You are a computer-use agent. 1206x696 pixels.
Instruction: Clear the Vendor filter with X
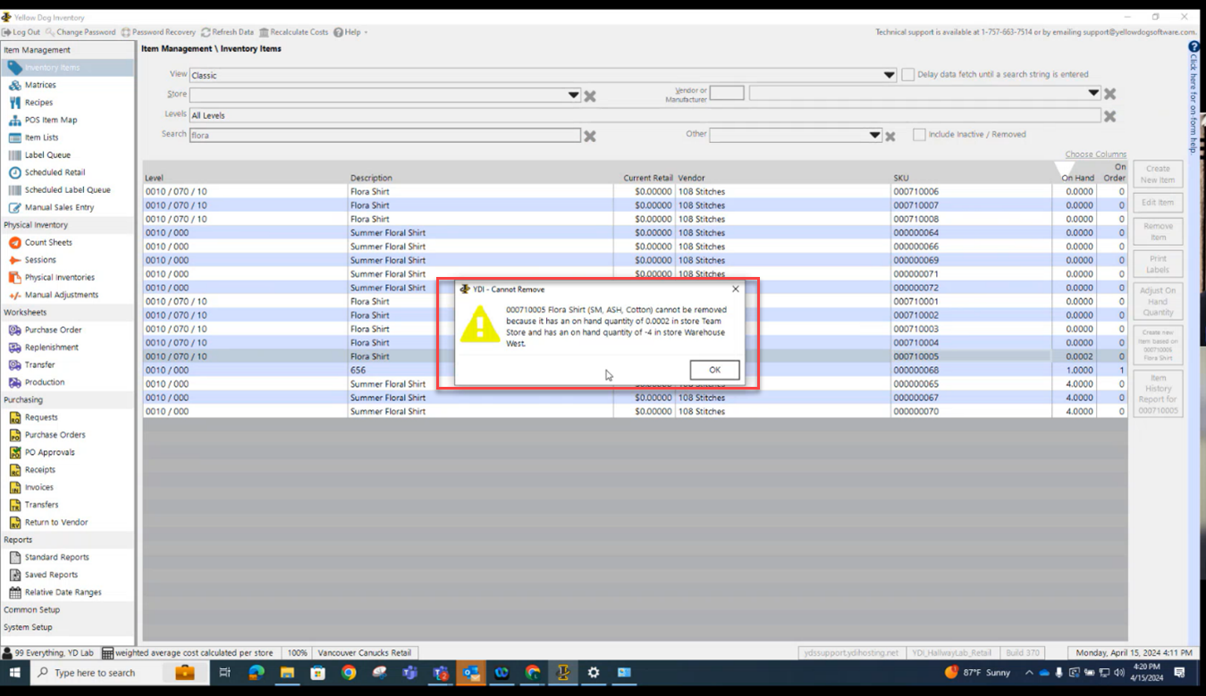tap(1109, 94)
